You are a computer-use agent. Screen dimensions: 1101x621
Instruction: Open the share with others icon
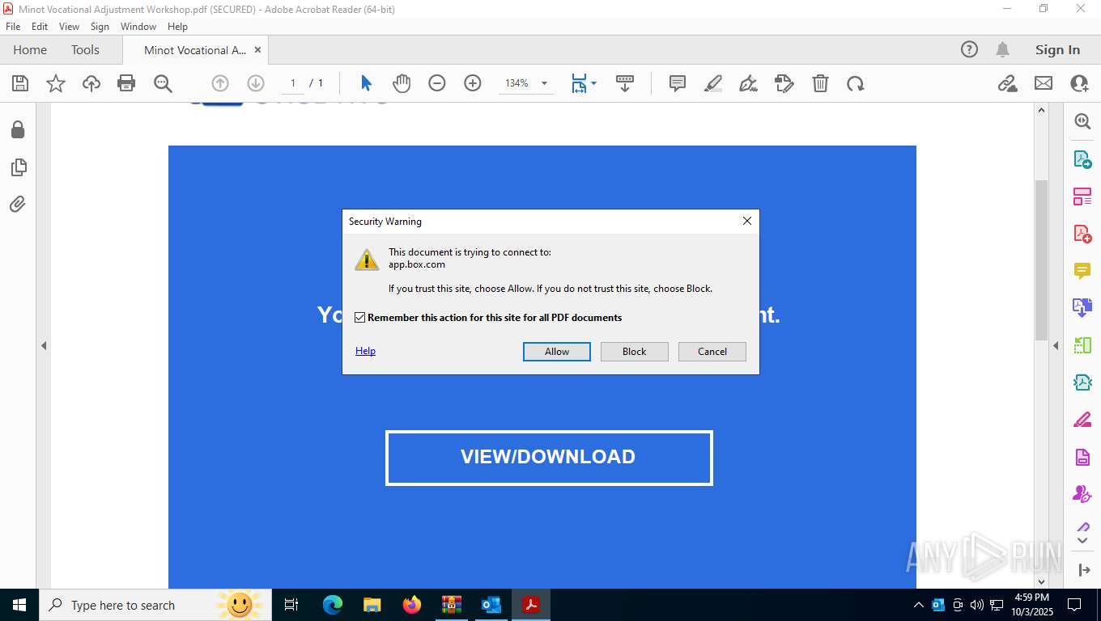[x=1079, y=83]
